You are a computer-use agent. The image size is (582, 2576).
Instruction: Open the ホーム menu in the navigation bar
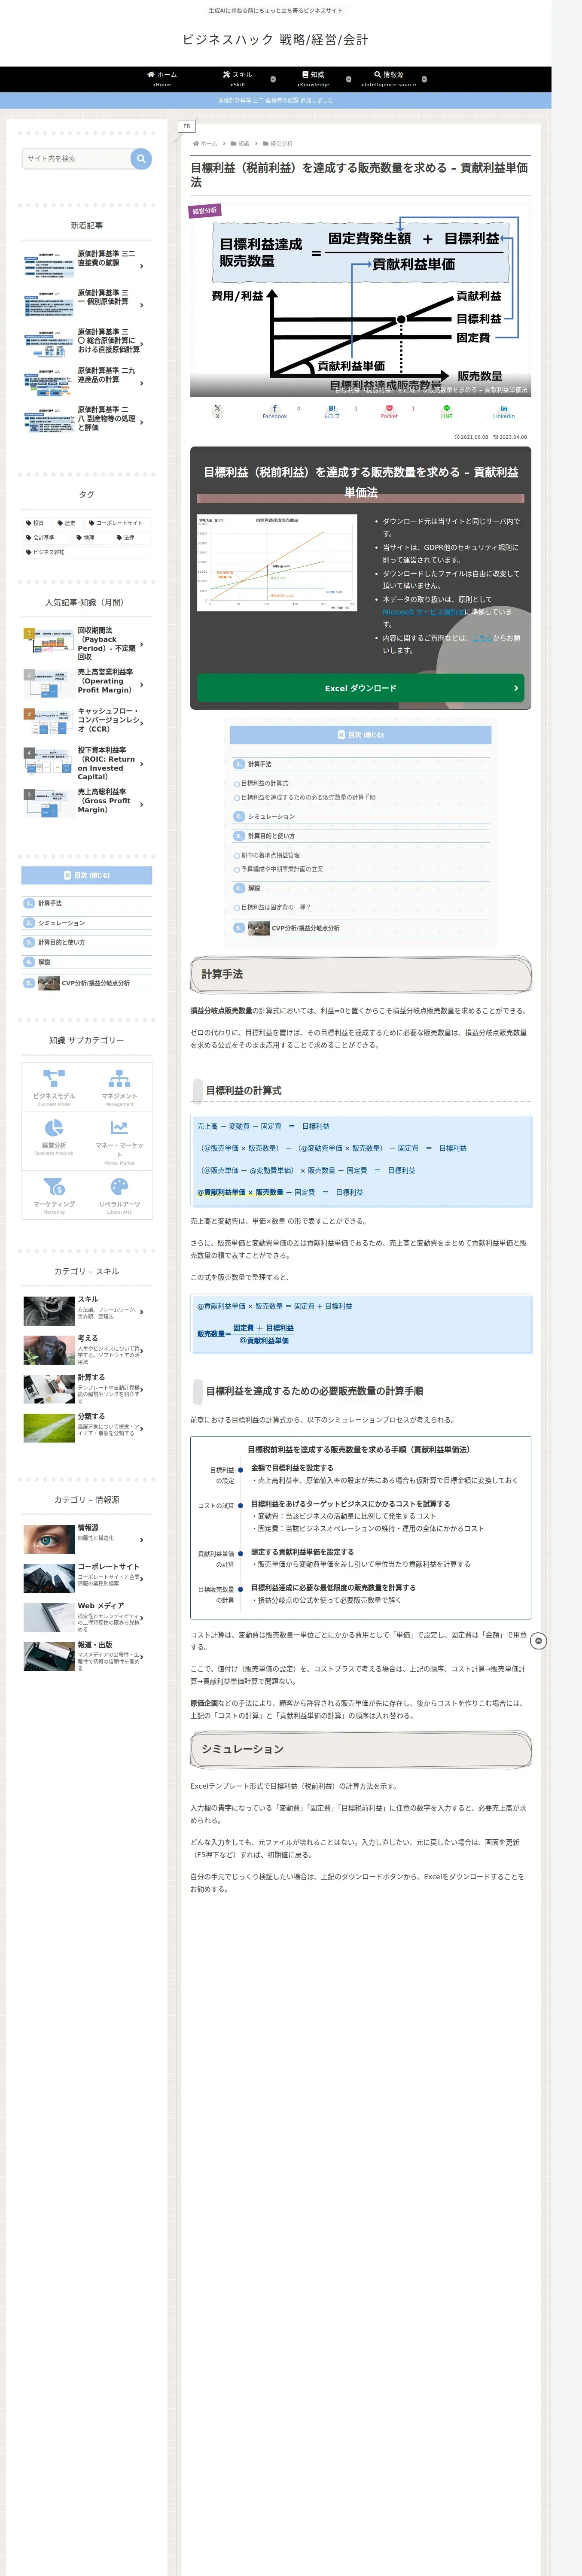[162, 79]
